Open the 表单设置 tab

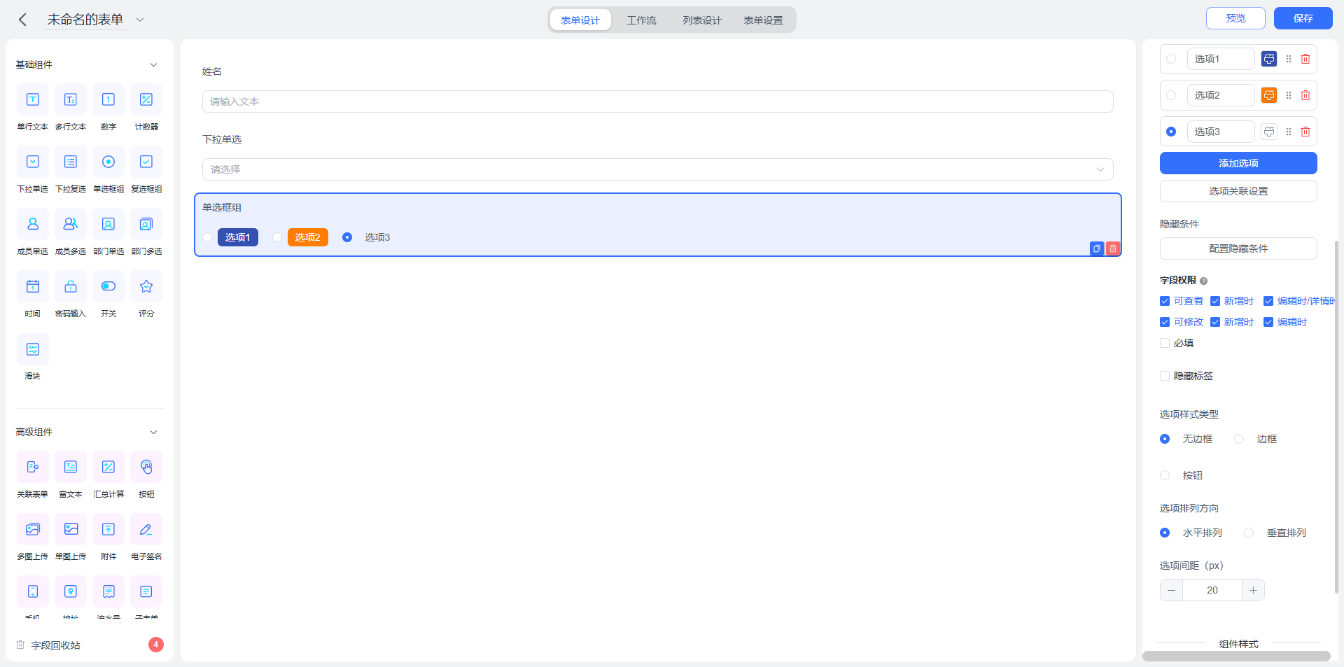763,20
